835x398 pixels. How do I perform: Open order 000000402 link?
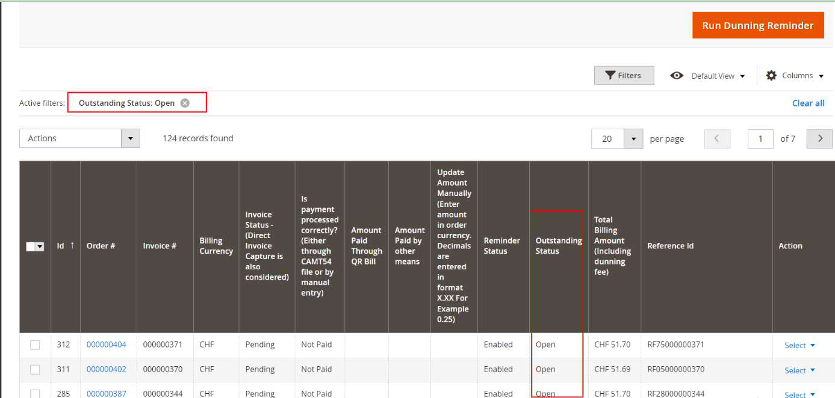[106, 370]
